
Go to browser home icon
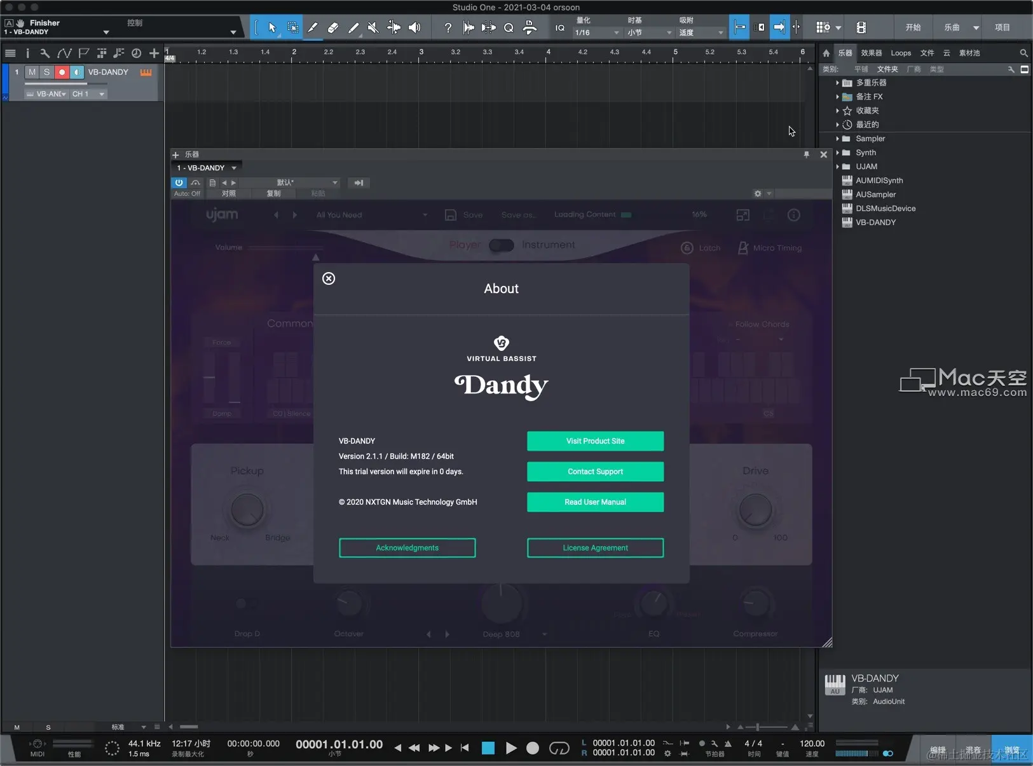tap(826, 53)
